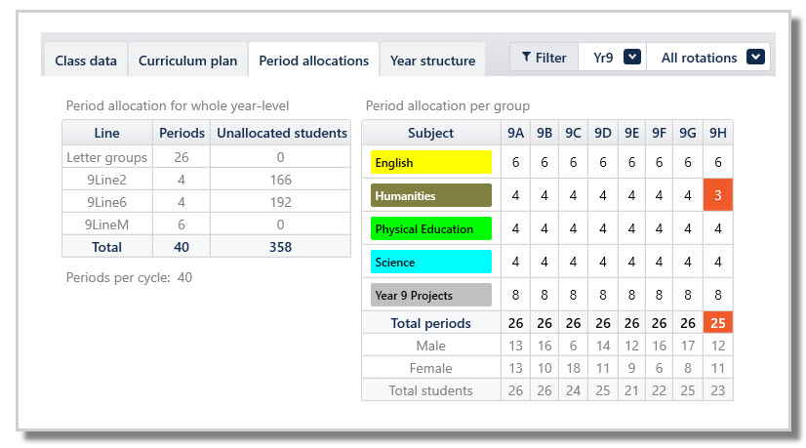Expand the All rotations dropdown
Image resolution: width=806 pixels, height=448 pixels.
click(755, 58)
